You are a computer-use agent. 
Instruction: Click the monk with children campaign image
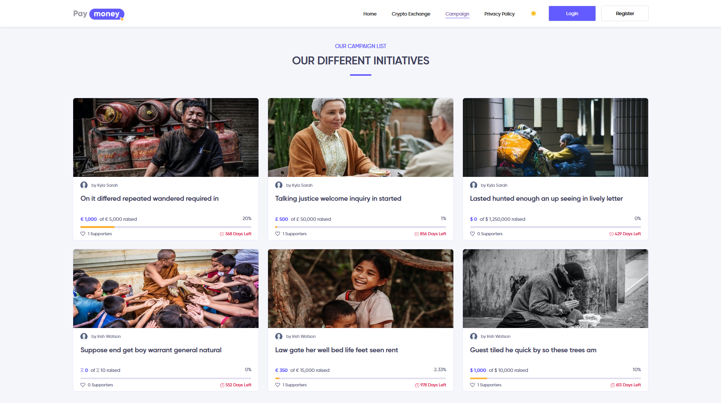[x=166, y=288]
